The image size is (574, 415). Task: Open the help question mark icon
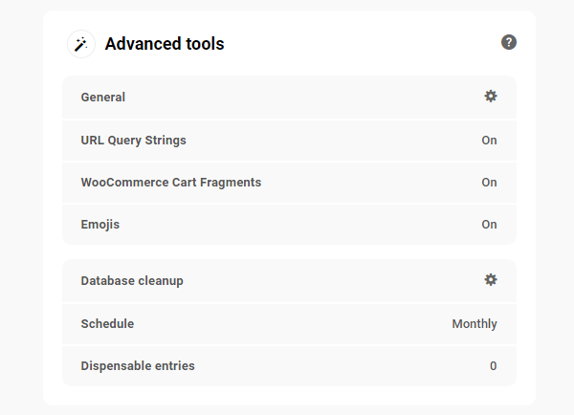(x=509, y=42)
